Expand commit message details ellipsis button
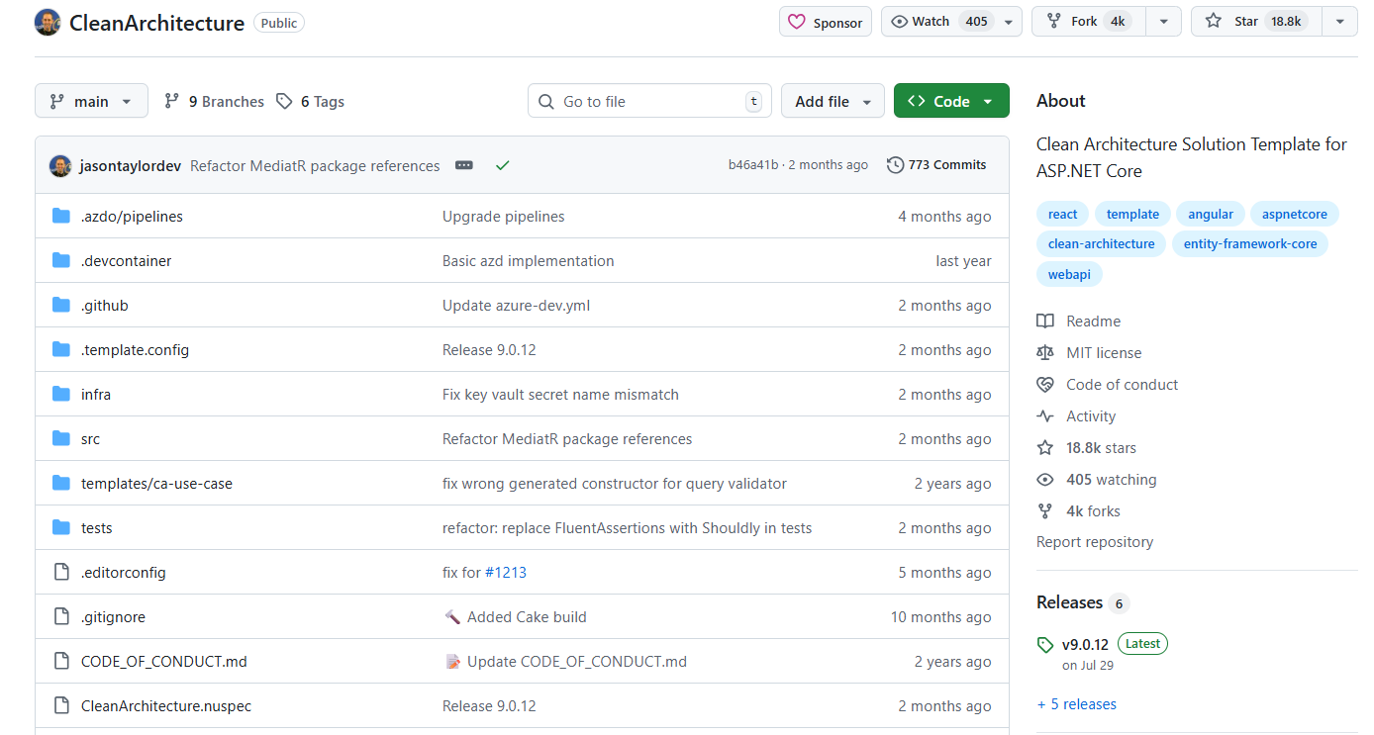Viewport: 1374px width, 735px height. tap(464, 165)
